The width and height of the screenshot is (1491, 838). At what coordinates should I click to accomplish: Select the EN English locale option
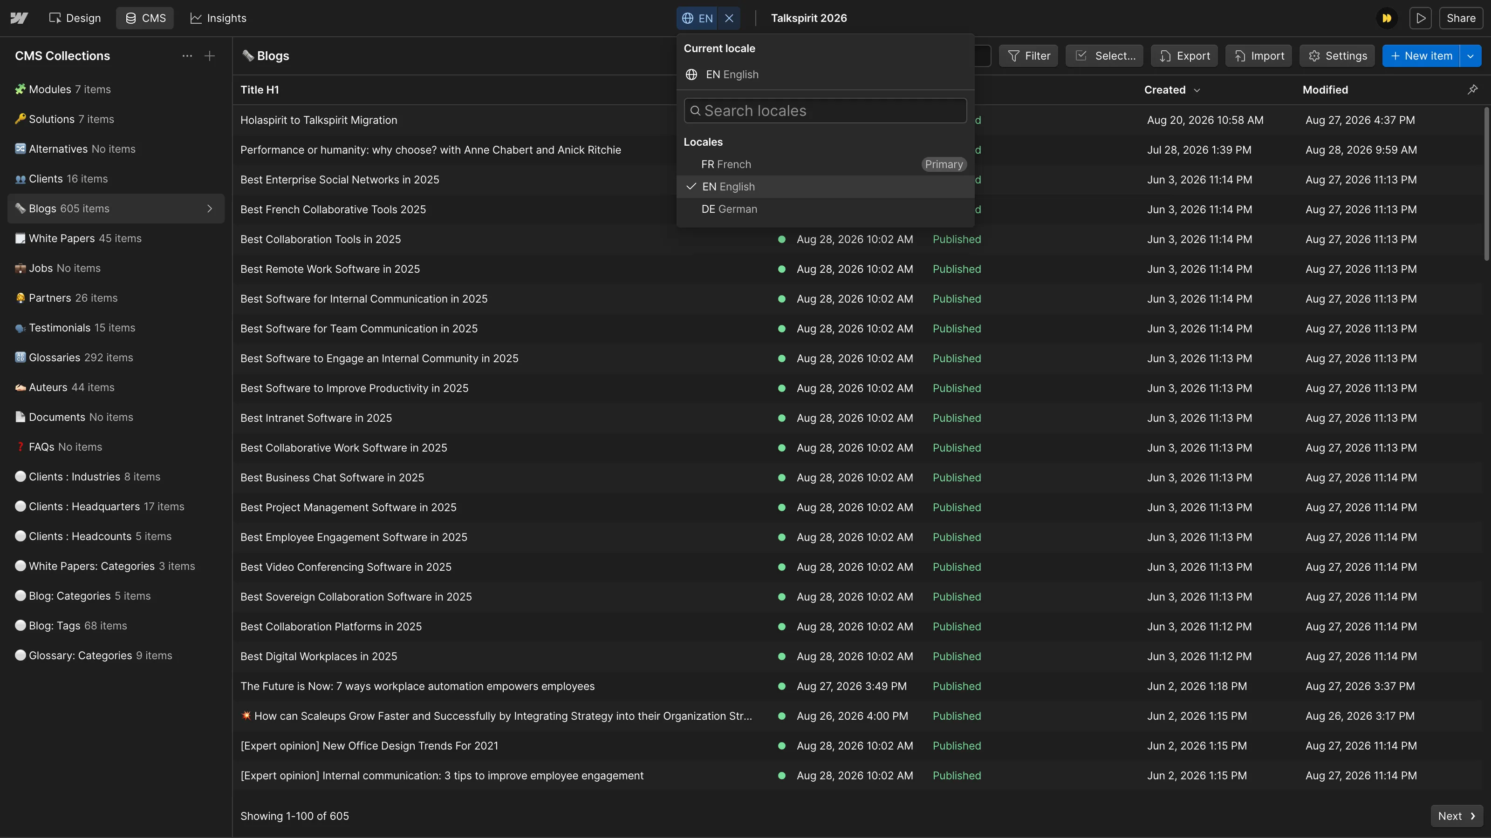(x=825, y=187)
